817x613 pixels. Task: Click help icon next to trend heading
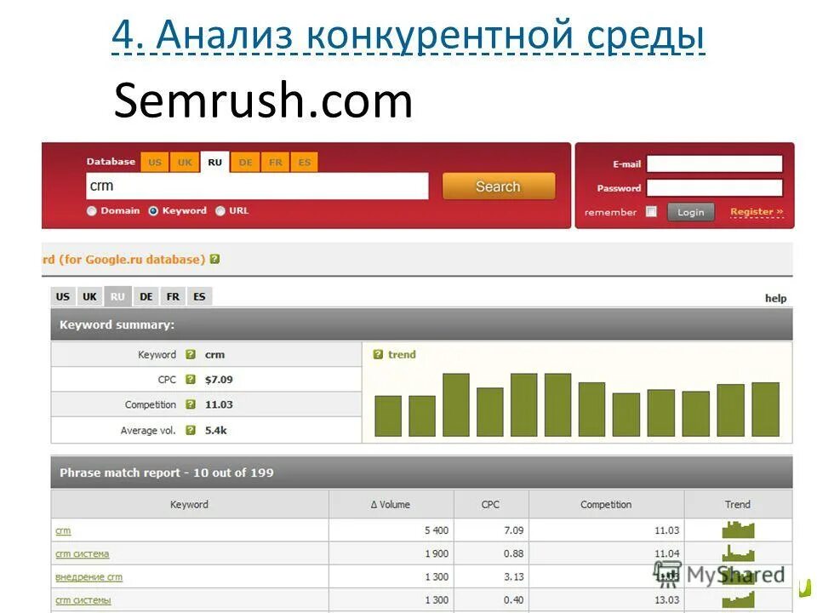tap(378, 354)
